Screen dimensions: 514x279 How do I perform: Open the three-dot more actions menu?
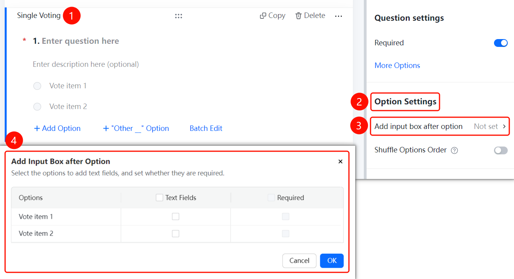pyautogui.click(x=338, y=16)
